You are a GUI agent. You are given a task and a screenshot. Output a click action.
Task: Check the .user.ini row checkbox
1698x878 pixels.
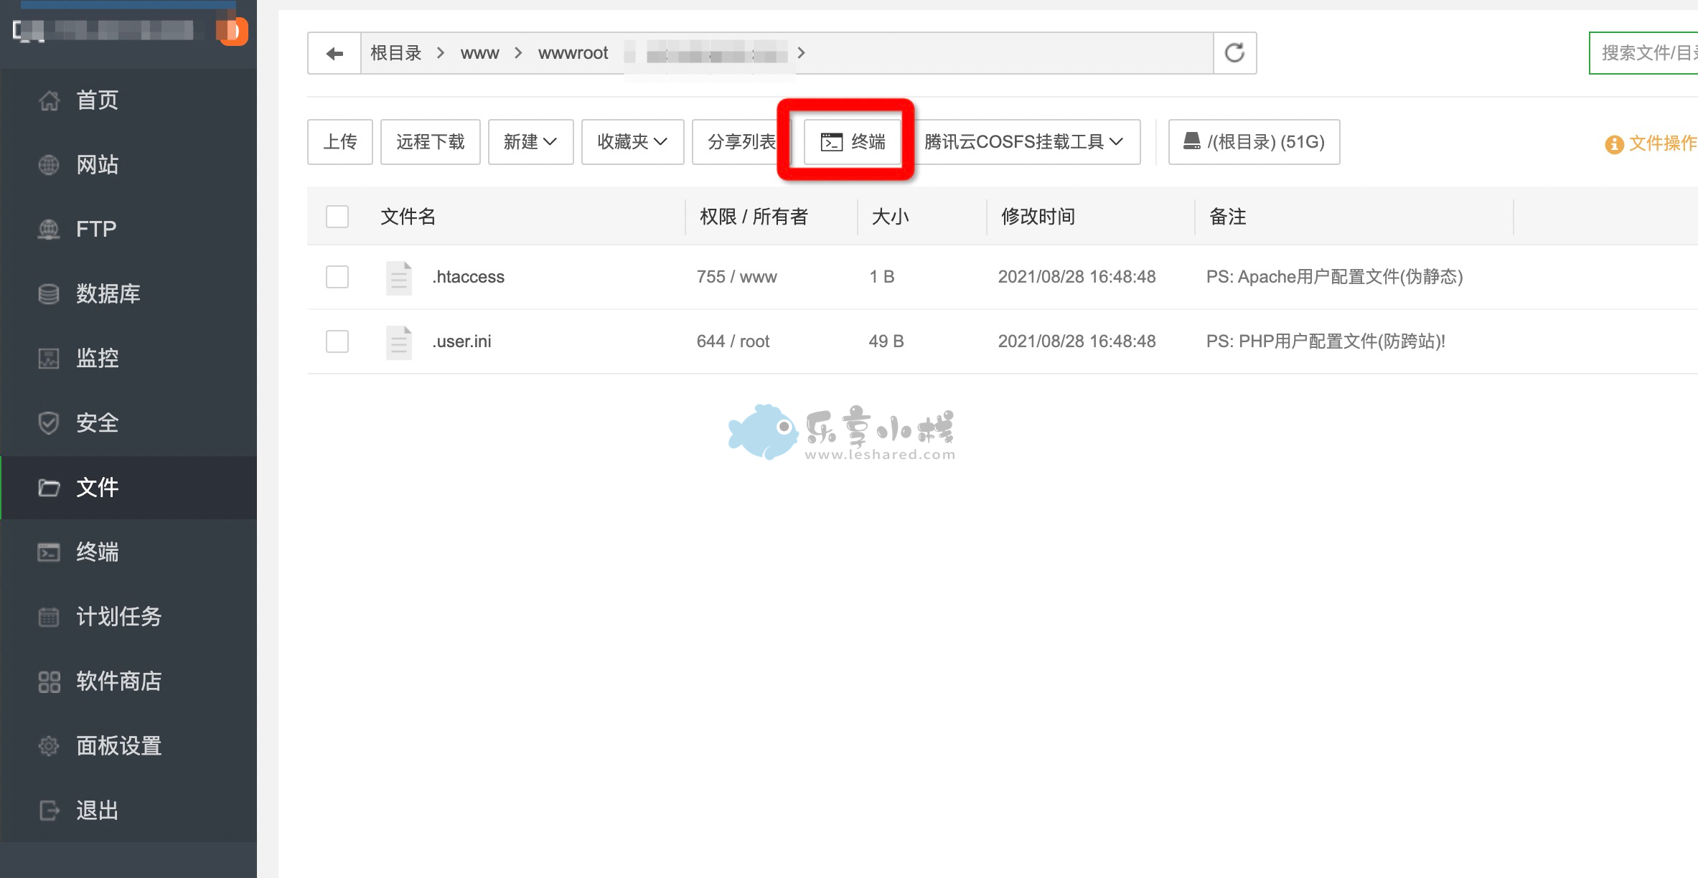pos(337,341)
